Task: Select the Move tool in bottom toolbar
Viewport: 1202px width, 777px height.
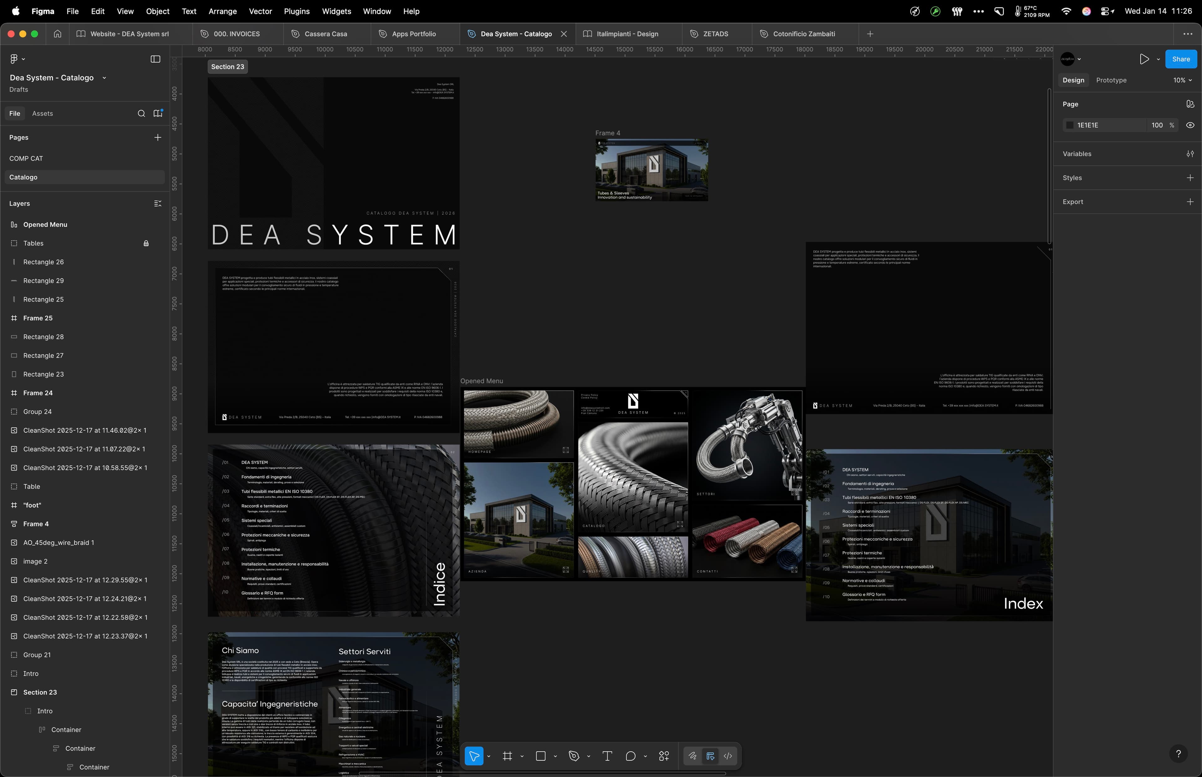Action: click(x=474, y=756)
